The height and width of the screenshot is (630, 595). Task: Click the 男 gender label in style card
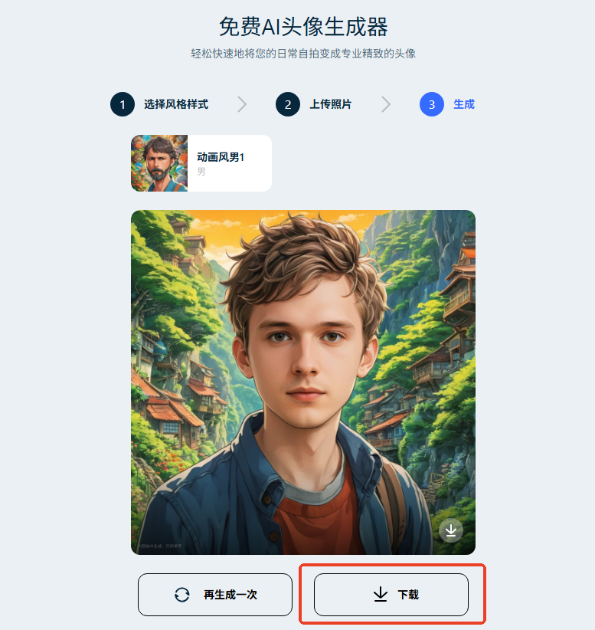[x=201, y=172]
